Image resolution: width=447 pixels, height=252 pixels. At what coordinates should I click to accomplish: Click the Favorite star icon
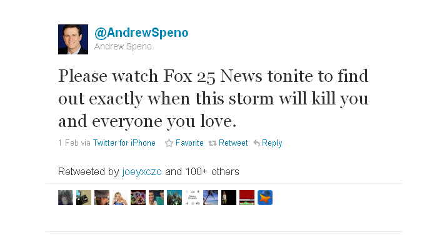tap(169, 143)
